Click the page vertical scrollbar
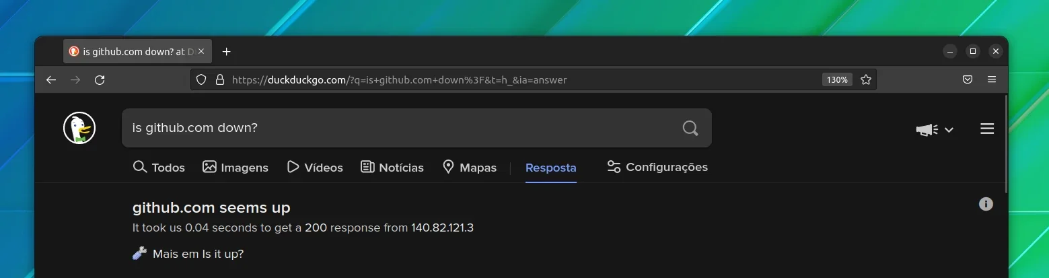1049x278 pixels. click(x=1006, y=144)
